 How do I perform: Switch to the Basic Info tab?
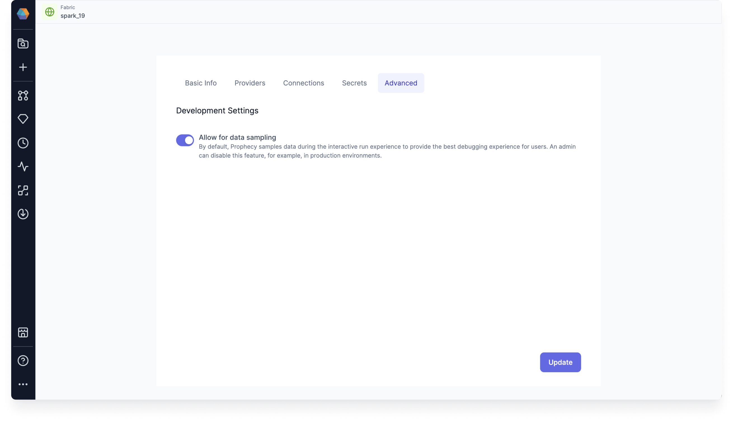[201, 83]
